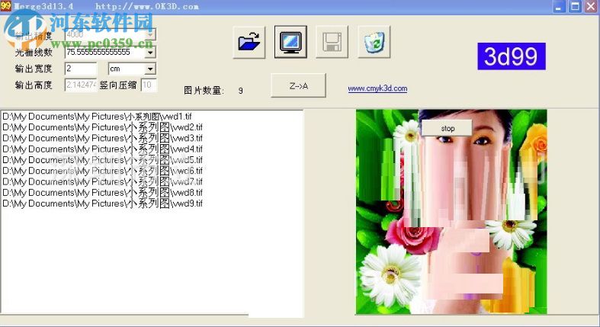
Task: Open image files with the folder icon
Action: (x=249, y=42)
